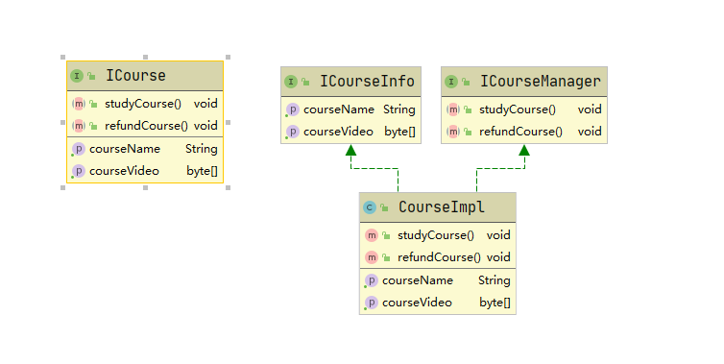Click String type of courseName in ICourseInfo
Screen dimensions: 724x364
pos(399,109)
